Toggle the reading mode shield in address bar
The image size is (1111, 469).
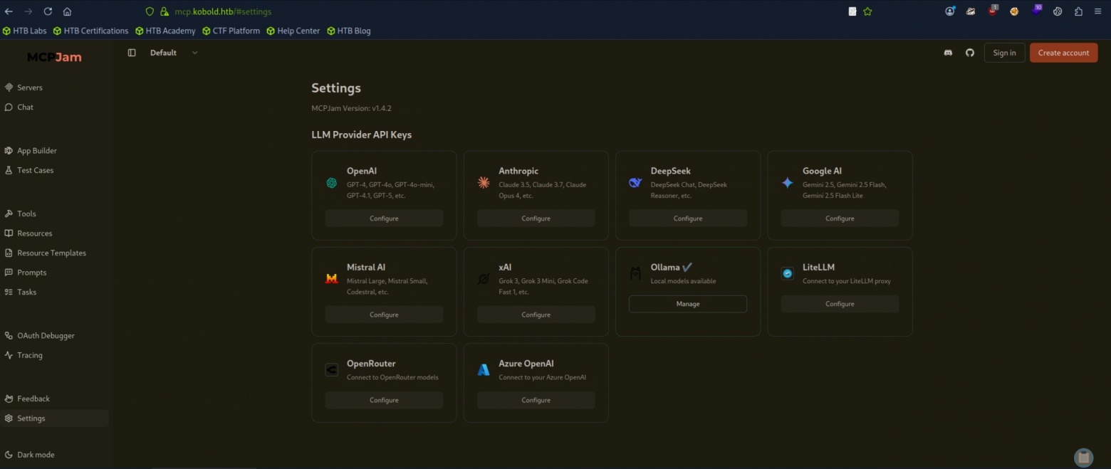click(149, 11)
